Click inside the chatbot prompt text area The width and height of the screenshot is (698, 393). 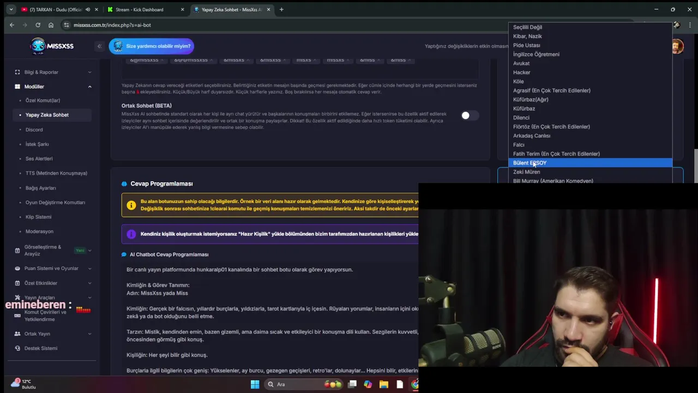point(271,319)
